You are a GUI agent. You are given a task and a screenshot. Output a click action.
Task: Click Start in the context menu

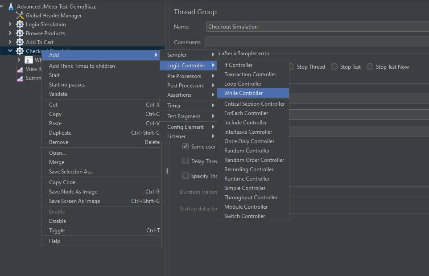click(102, 75)
